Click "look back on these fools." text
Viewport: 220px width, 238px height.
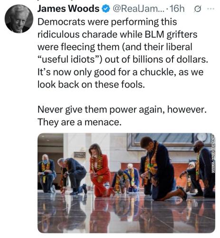pyautogui.click(x=91, y=85)
